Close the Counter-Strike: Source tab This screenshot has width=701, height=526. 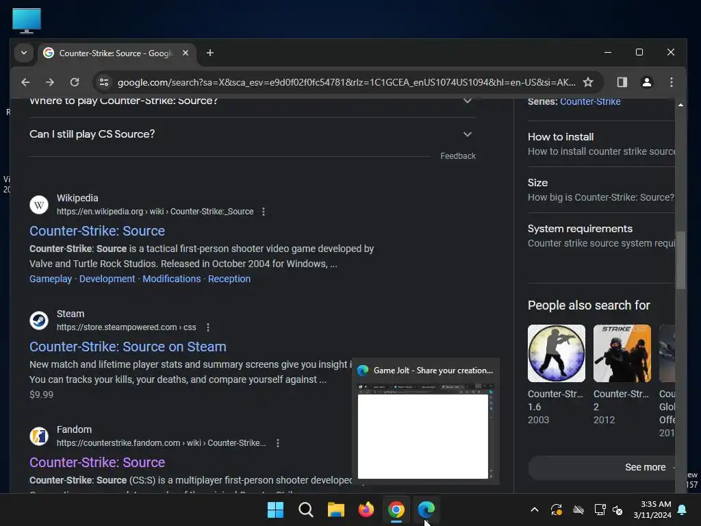pyautogui.click(x=185, y=53)
